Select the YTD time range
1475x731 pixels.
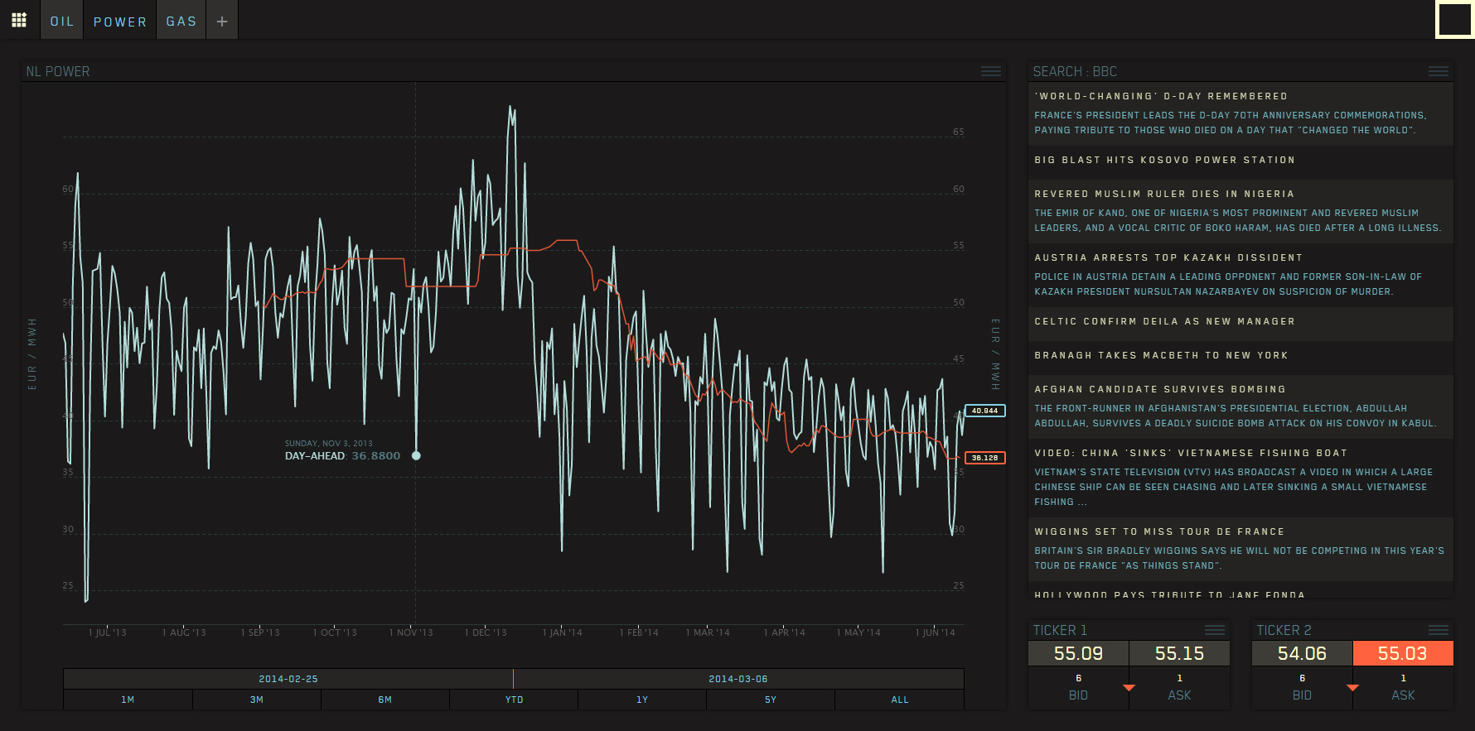514,700
